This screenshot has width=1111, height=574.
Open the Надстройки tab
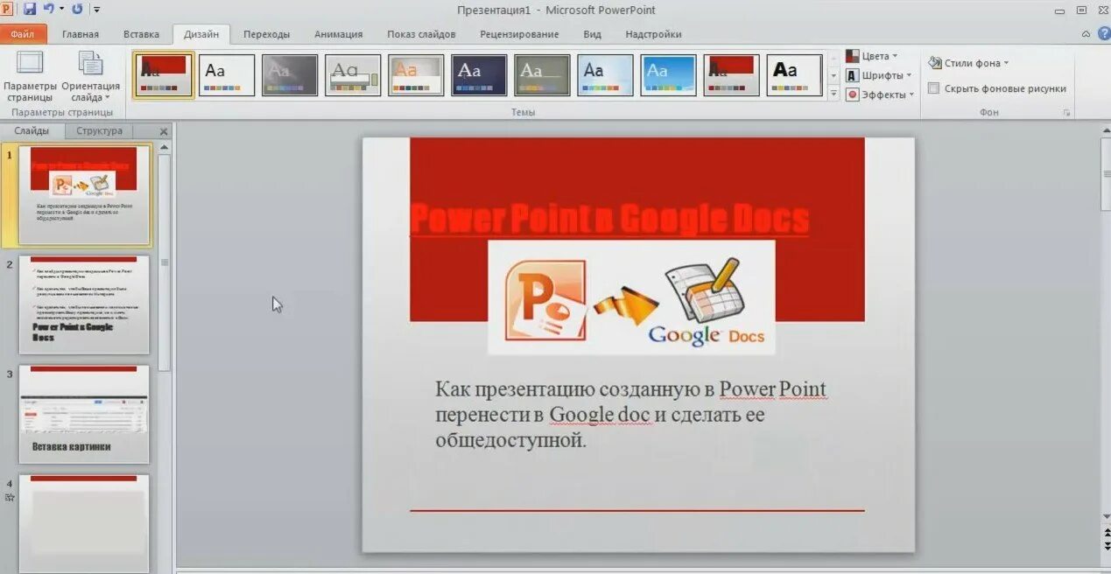653,34
